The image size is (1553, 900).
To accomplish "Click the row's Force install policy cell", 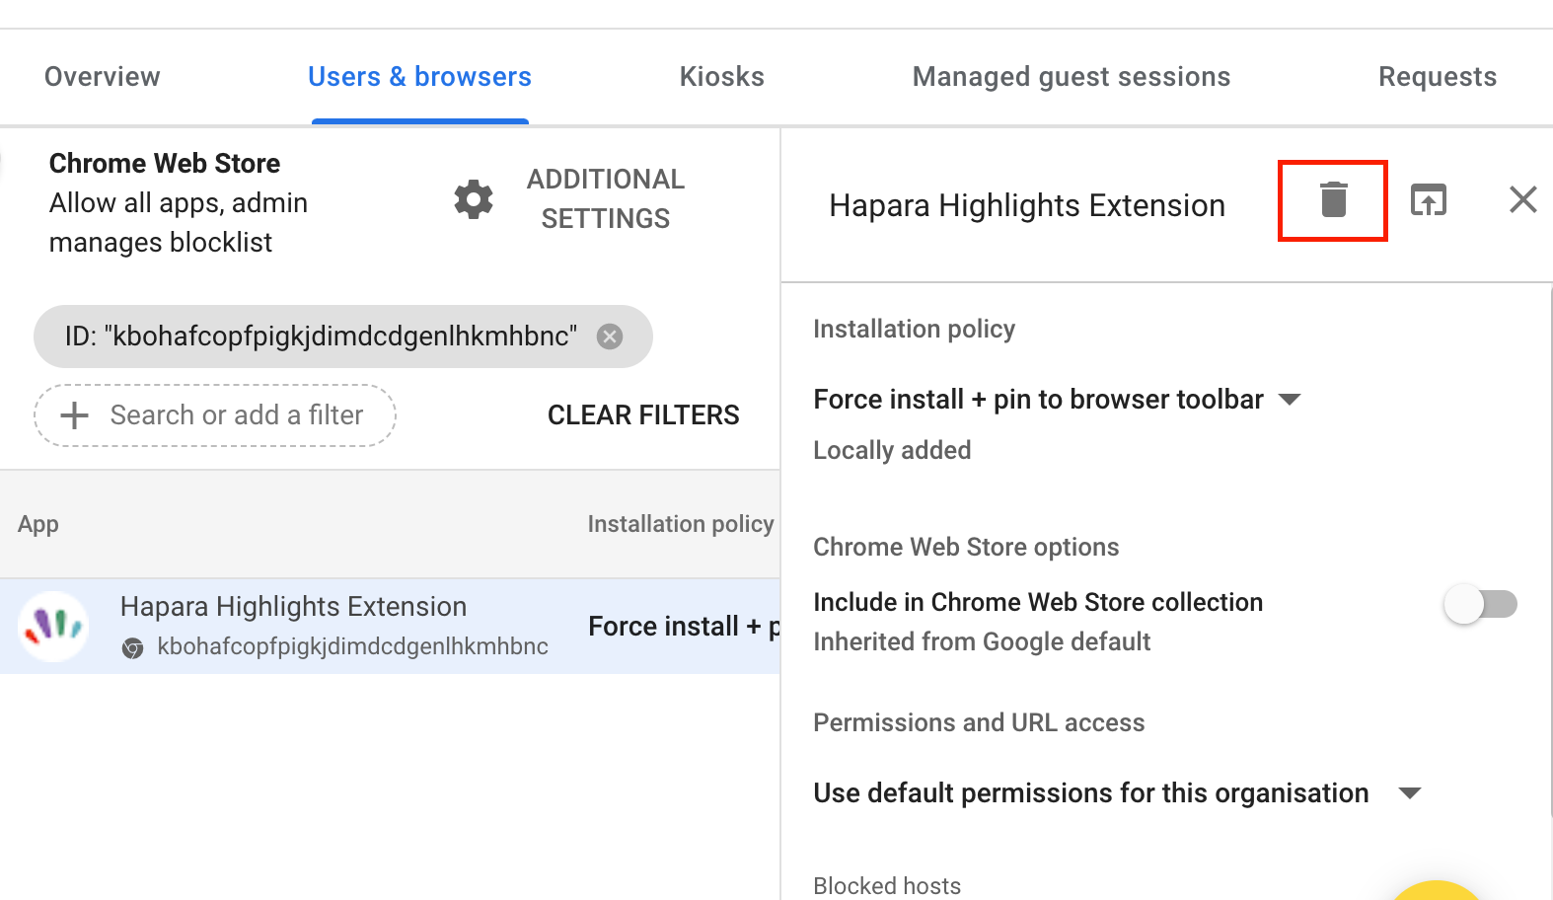I will [x=684, y=627].
